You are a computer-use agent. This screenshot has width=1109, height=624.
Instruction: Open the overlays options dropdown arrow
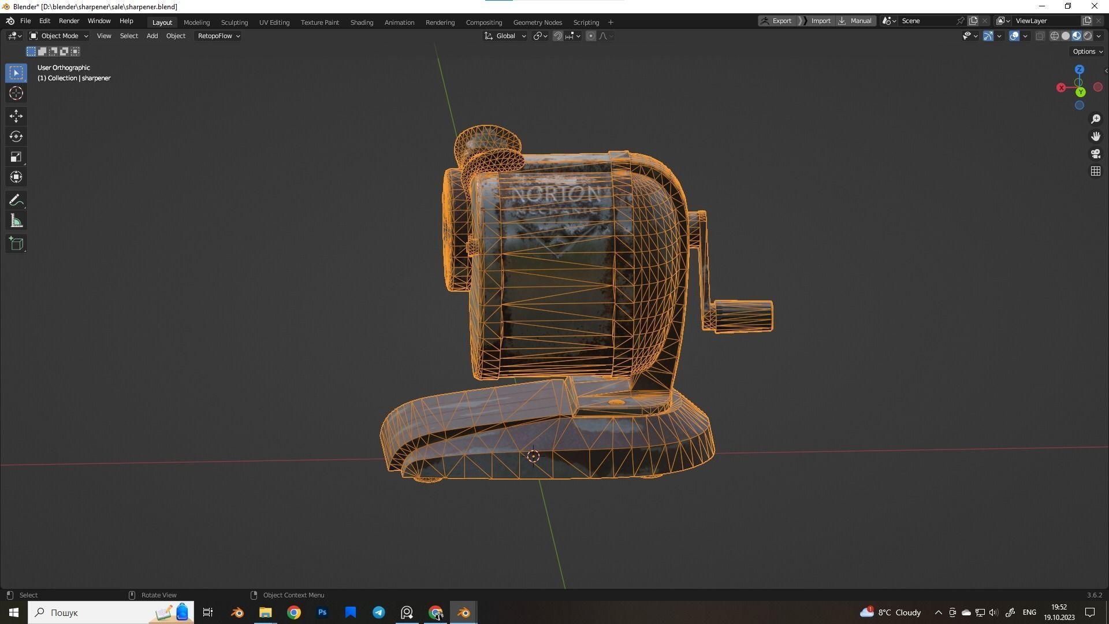[1025, 36]
